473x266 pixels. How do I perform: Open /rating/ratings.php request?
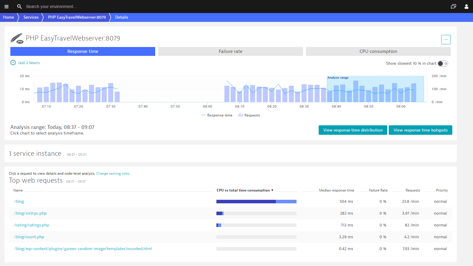click(32, 225)
